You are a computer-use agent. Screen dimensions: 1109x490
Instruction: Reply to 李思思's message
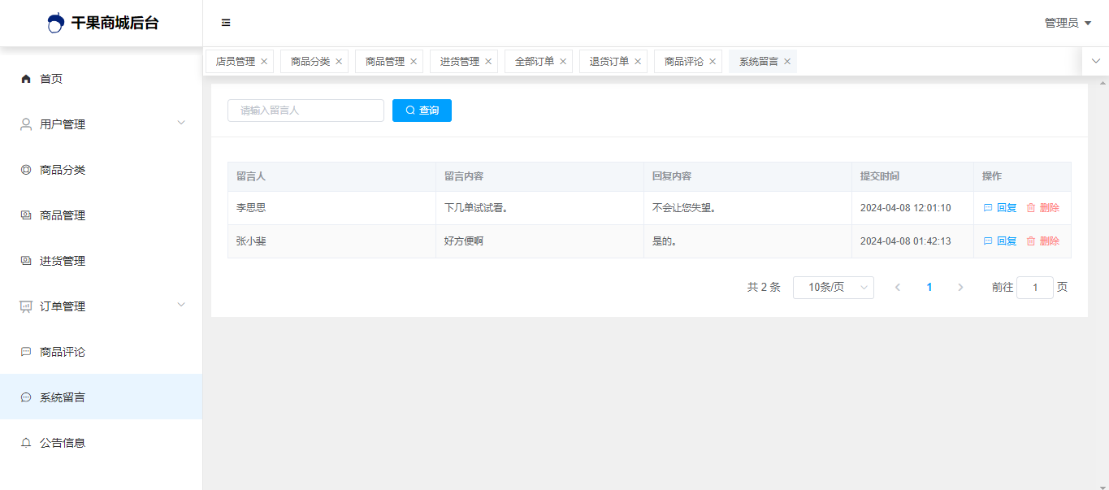pos(1000,208)
